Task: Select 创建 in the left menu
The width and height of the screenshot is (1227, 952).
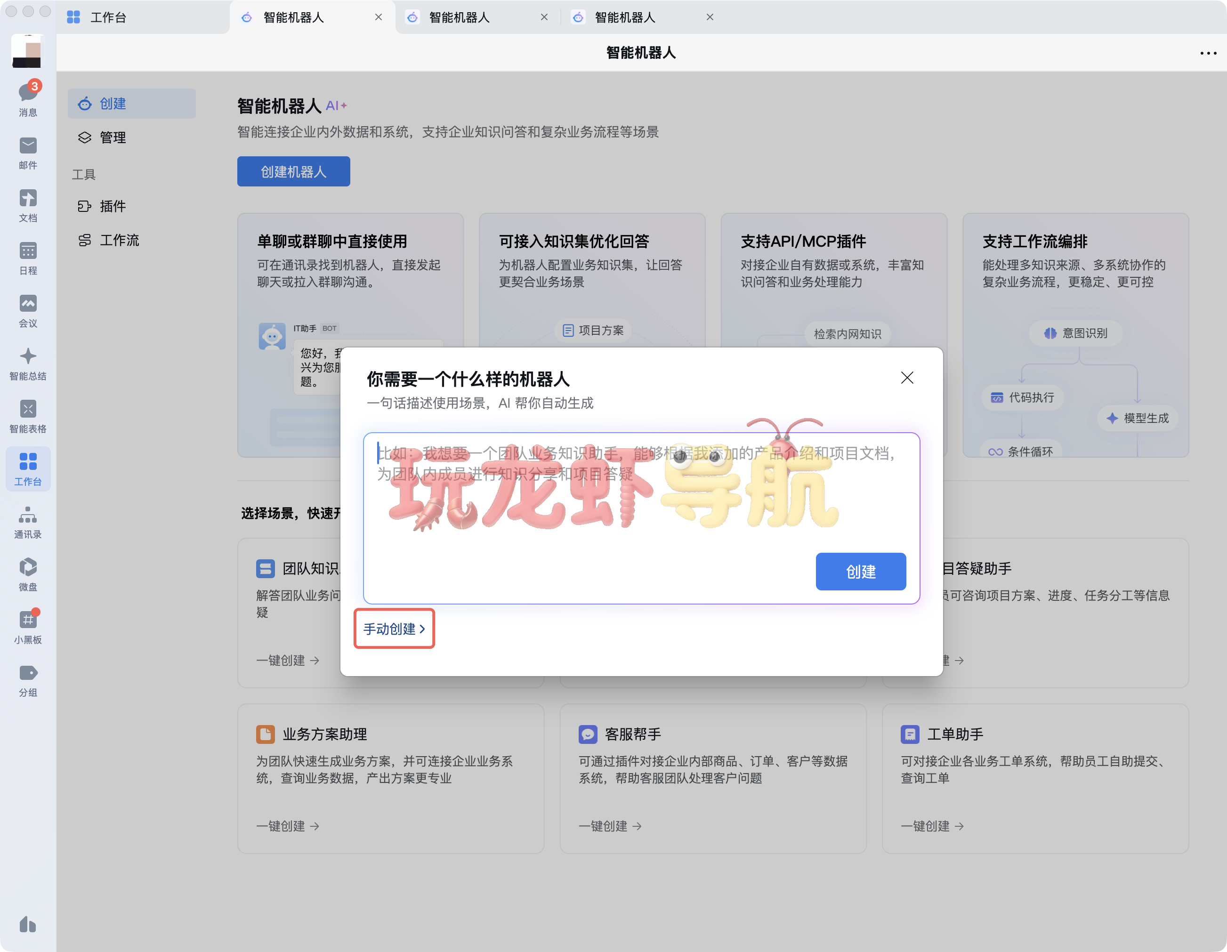Action: pos(132,103)
